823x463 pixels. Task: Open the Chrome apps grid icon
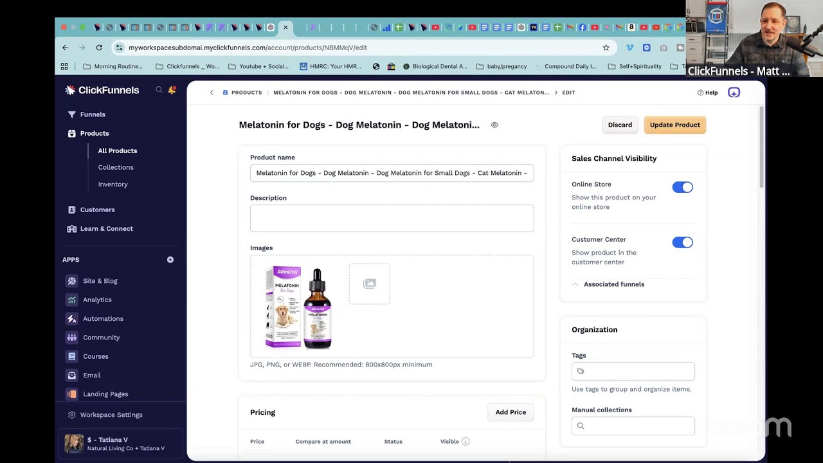tap(64, 66)
